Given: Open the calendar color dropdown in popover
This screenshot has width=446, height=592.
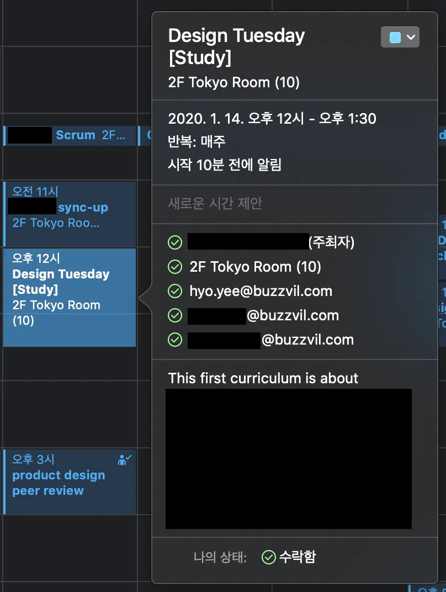Looking at the screenshot, I should point(400,37).
